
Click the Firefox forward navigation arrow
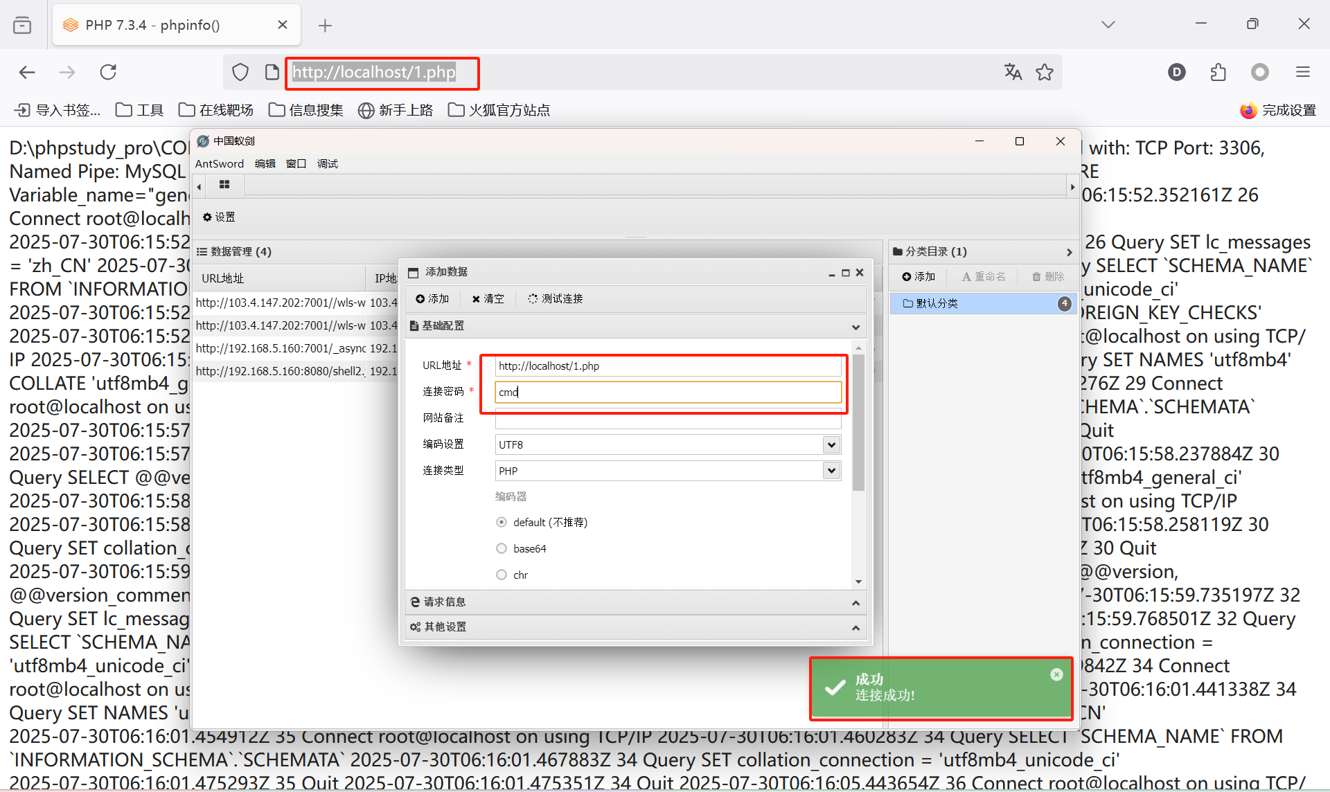click(x=67, y=72)
